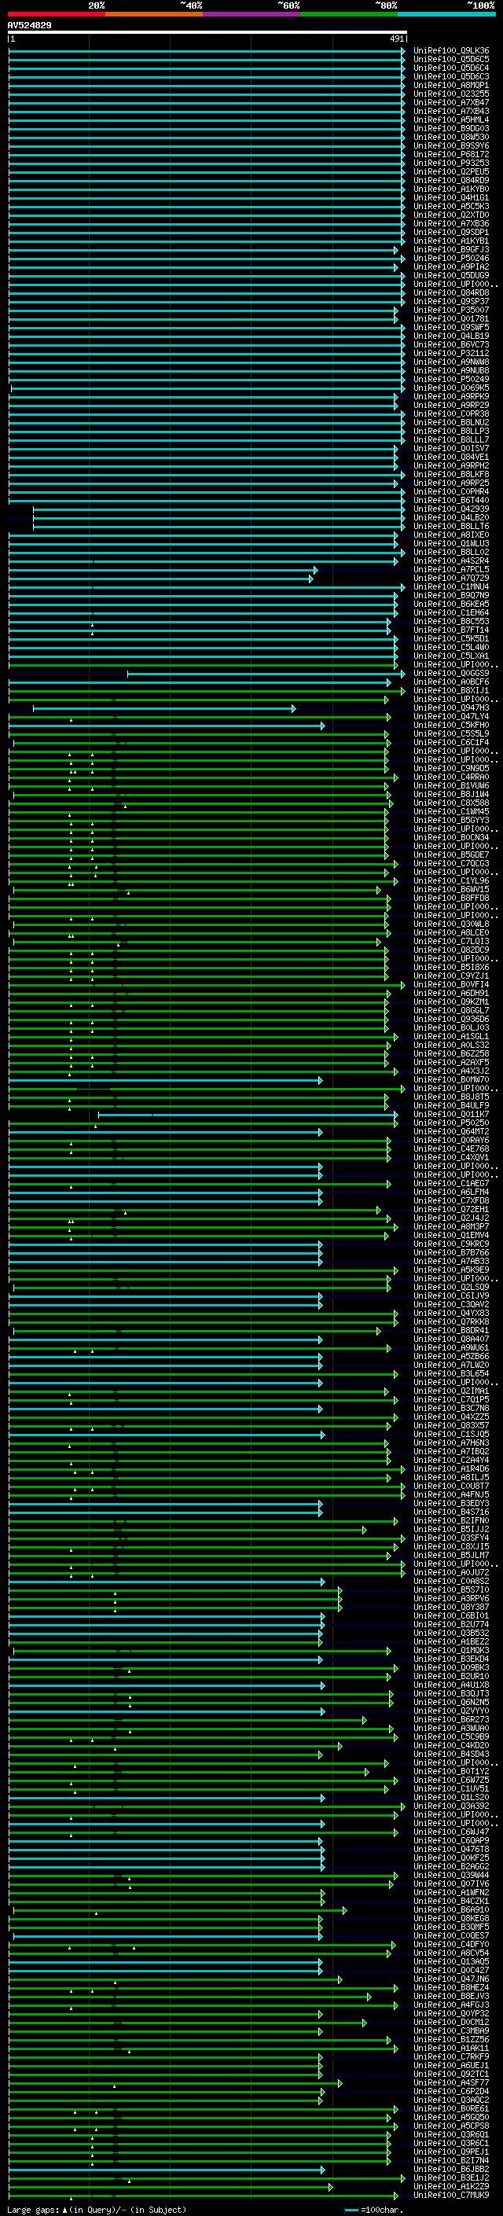Click hit name UniRef100_Q4H1G1
The width and height of the screenshot is (503, 2216).
point(451,198)
